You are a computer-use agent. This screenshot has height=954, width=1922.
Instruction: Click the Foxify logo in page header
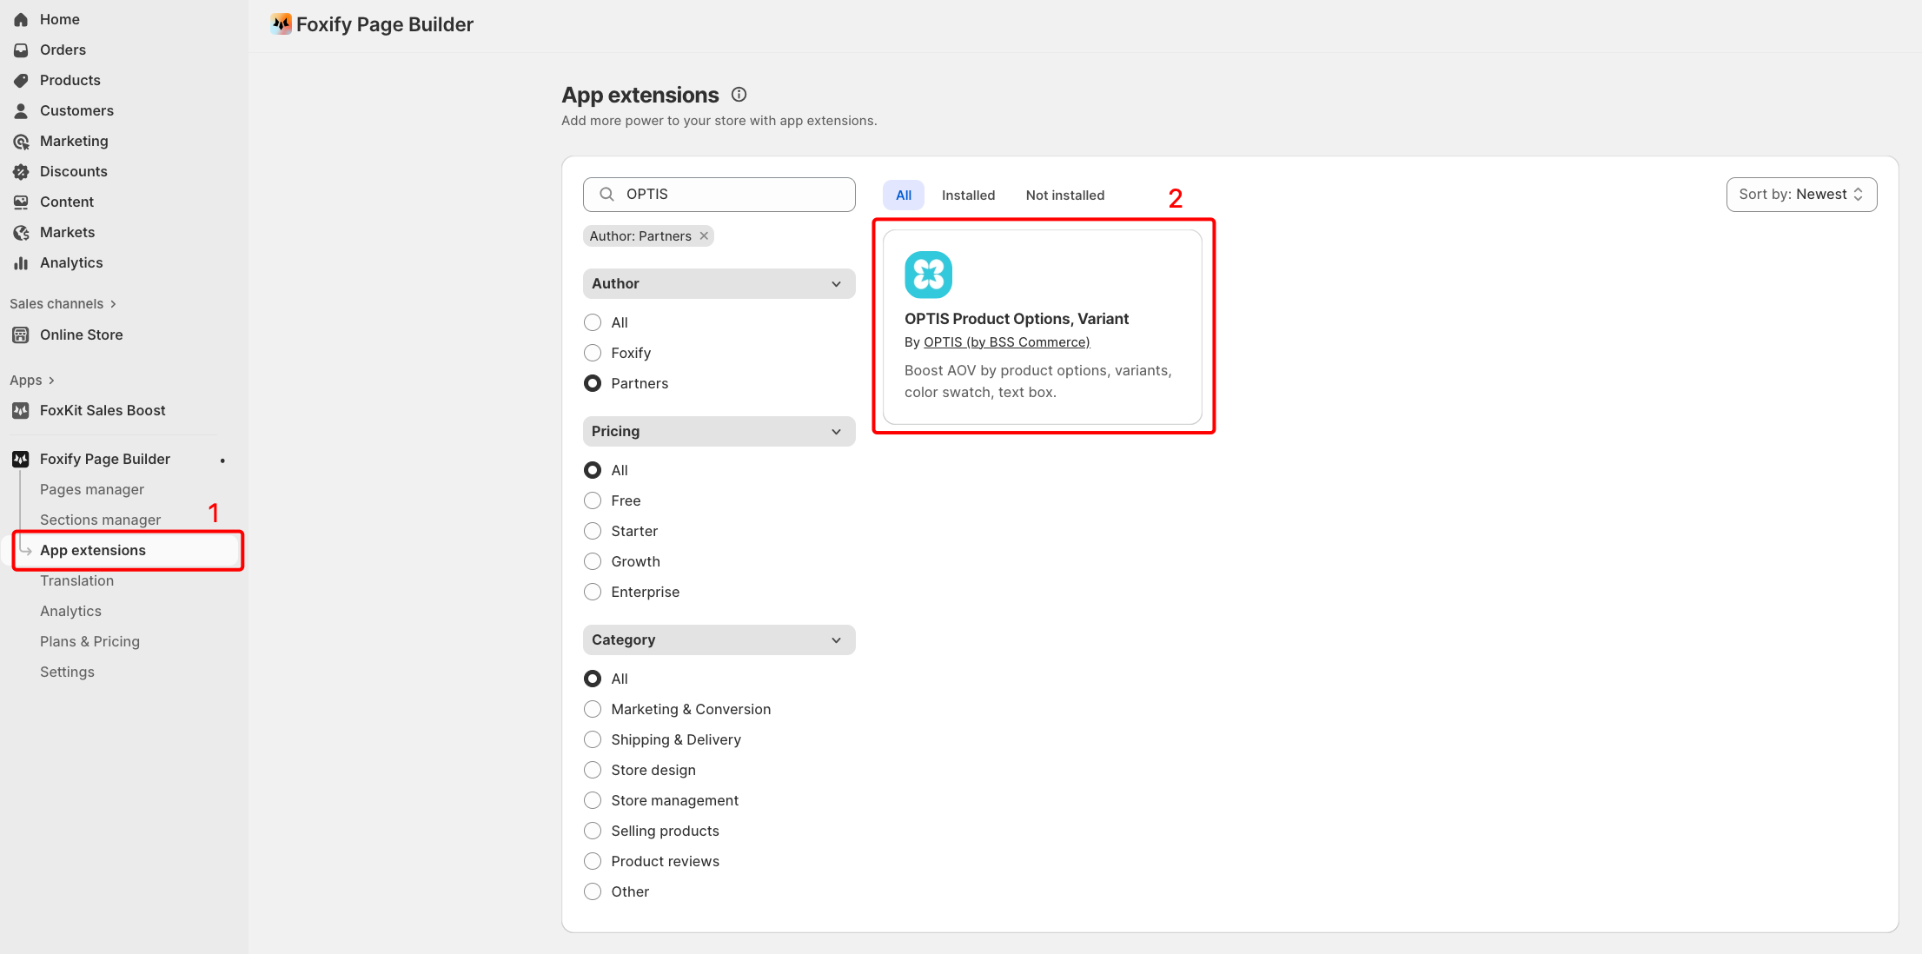281,24
